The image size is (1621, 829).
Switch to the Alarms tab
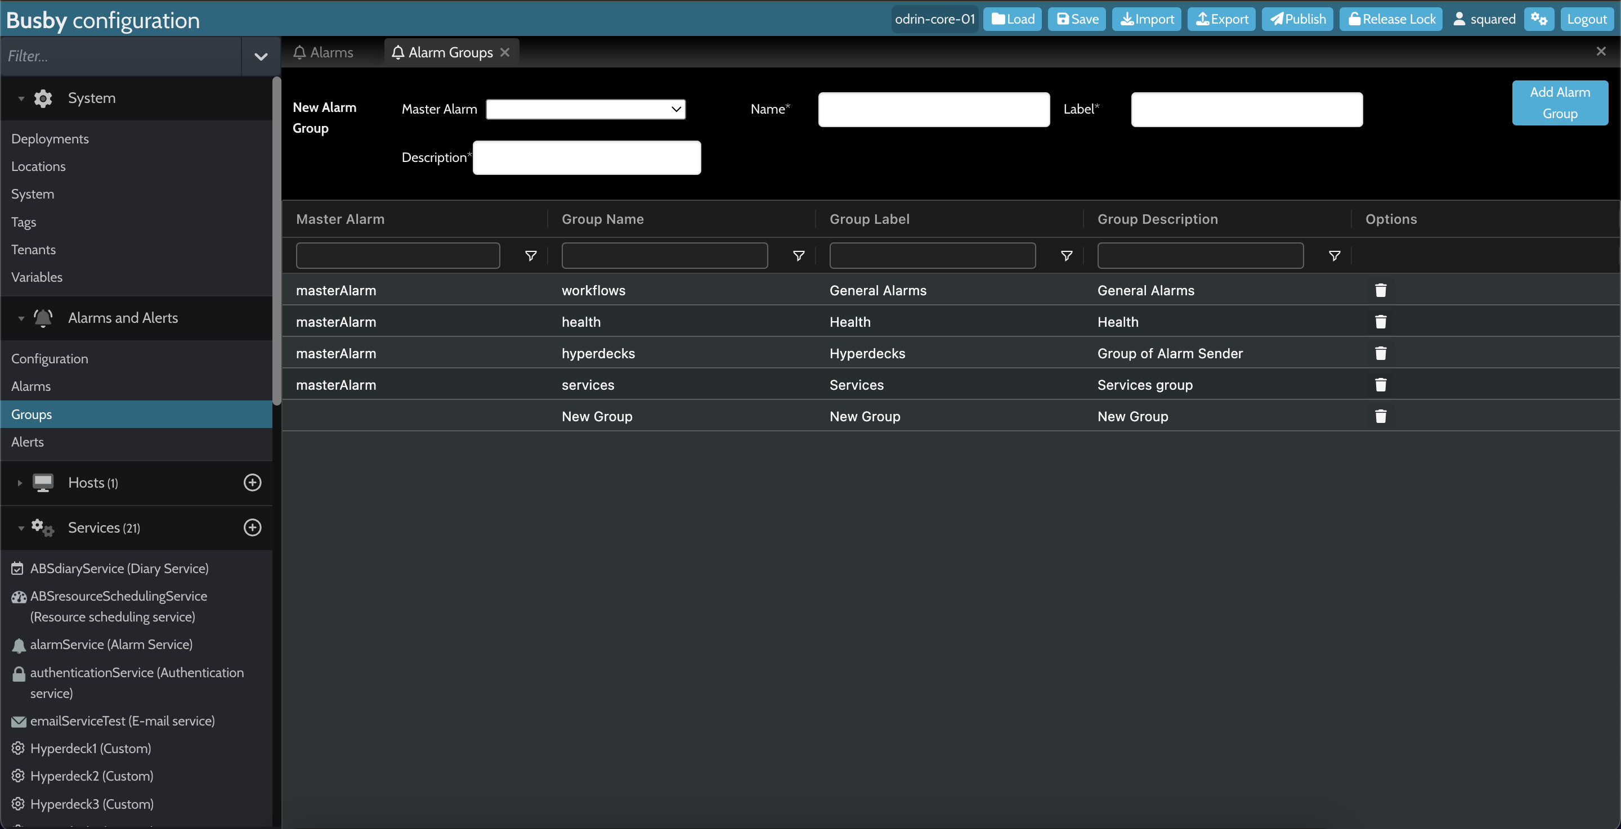[x=324, y=52]
